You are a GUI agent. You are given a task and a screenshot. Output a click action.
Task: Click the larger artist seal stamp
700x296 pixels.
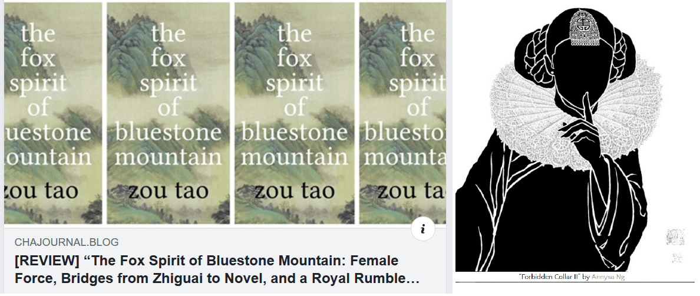point(675,237)
